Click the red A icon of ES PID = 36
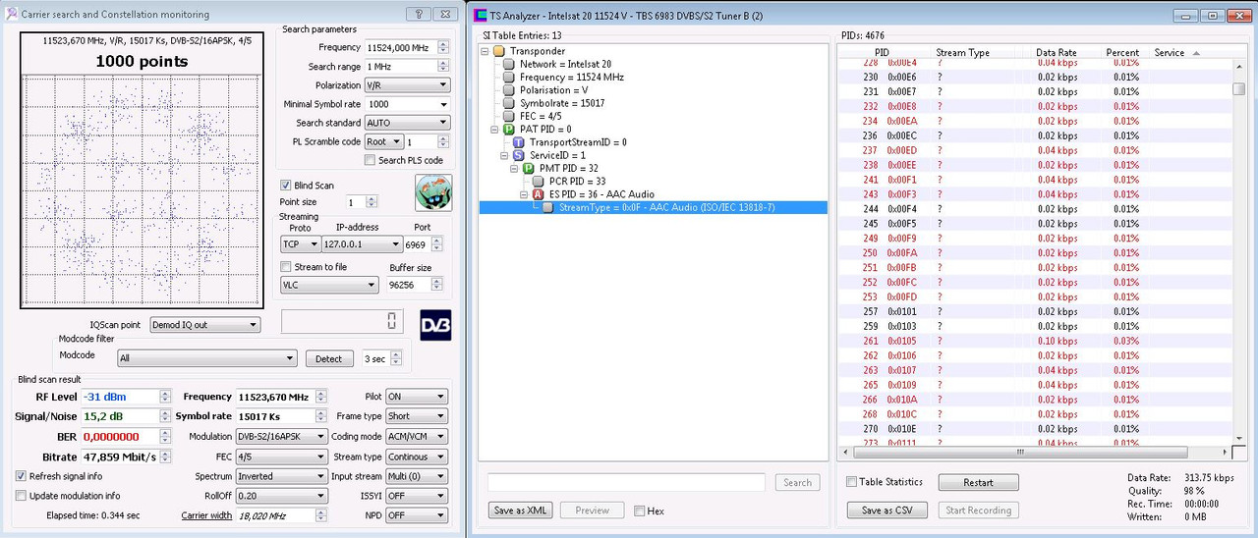 (x=538, y=194)
